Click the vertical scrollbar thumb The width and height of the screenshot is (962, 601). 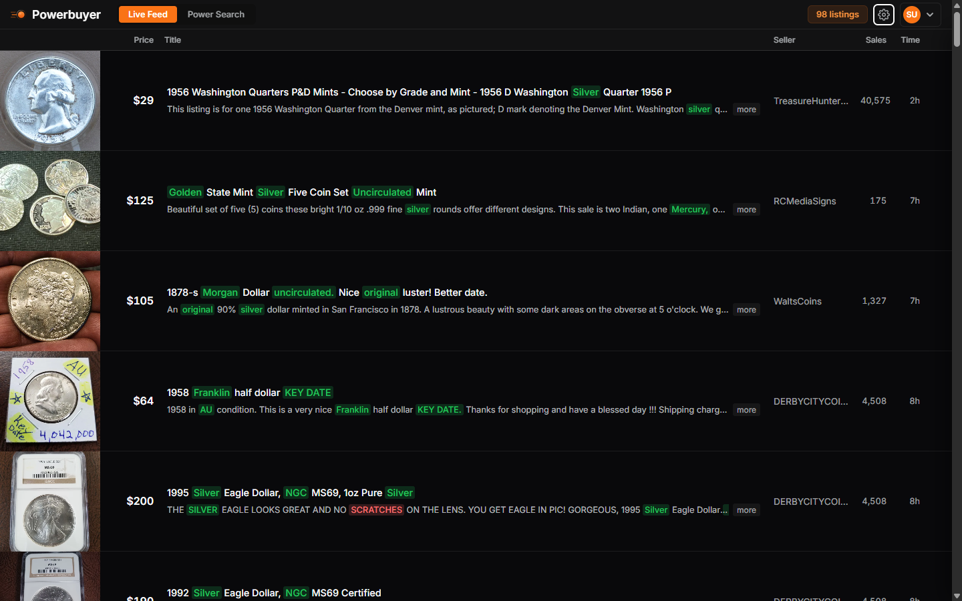tap(957, 29)
